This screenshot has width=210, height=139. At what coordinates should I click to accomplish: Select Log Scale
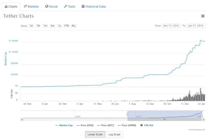[115, 134]
